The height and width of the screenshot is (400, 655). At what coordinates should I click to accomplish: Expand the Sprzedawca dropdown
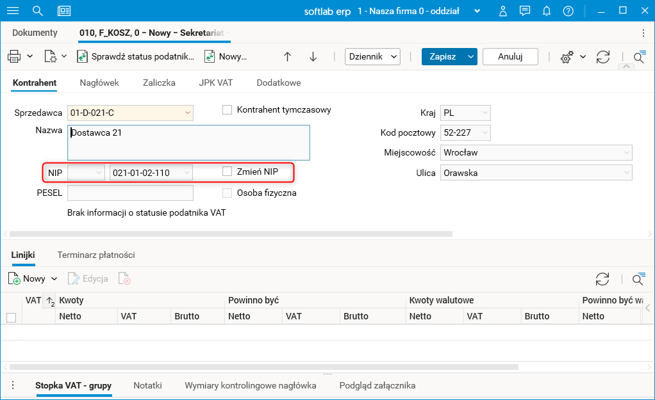tap(188, 113)
